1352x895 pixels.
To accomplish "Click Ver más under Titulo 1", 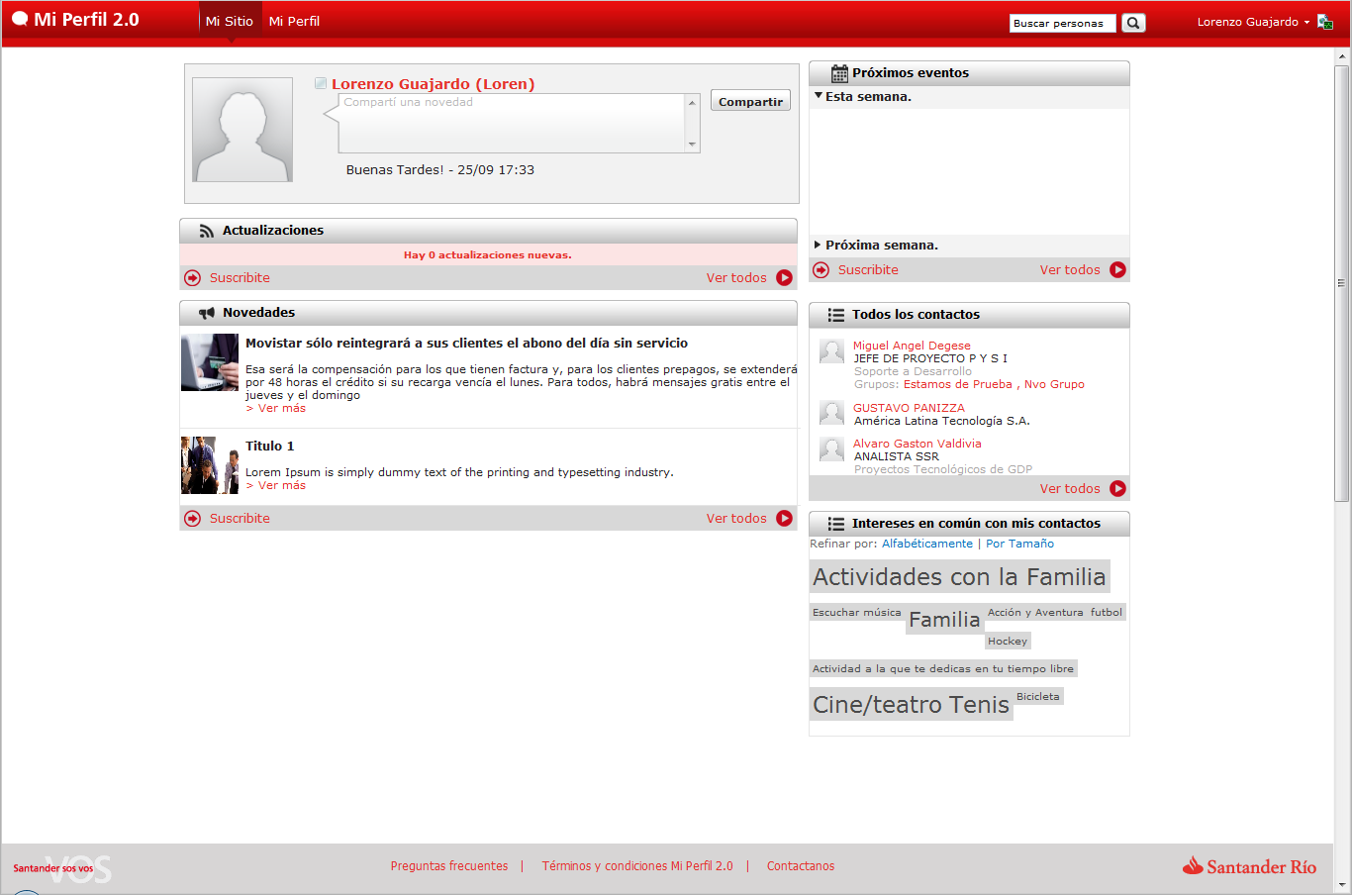I will pos(276,485).
